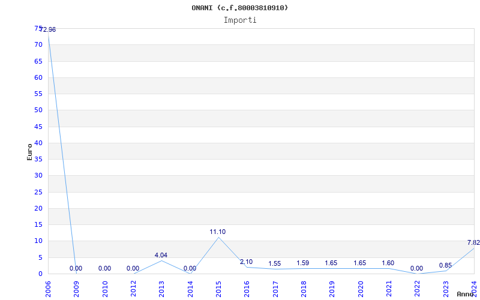Select the Importi subtitle text
The width and height of the screenshot is (480, 300).
(240, 20)
